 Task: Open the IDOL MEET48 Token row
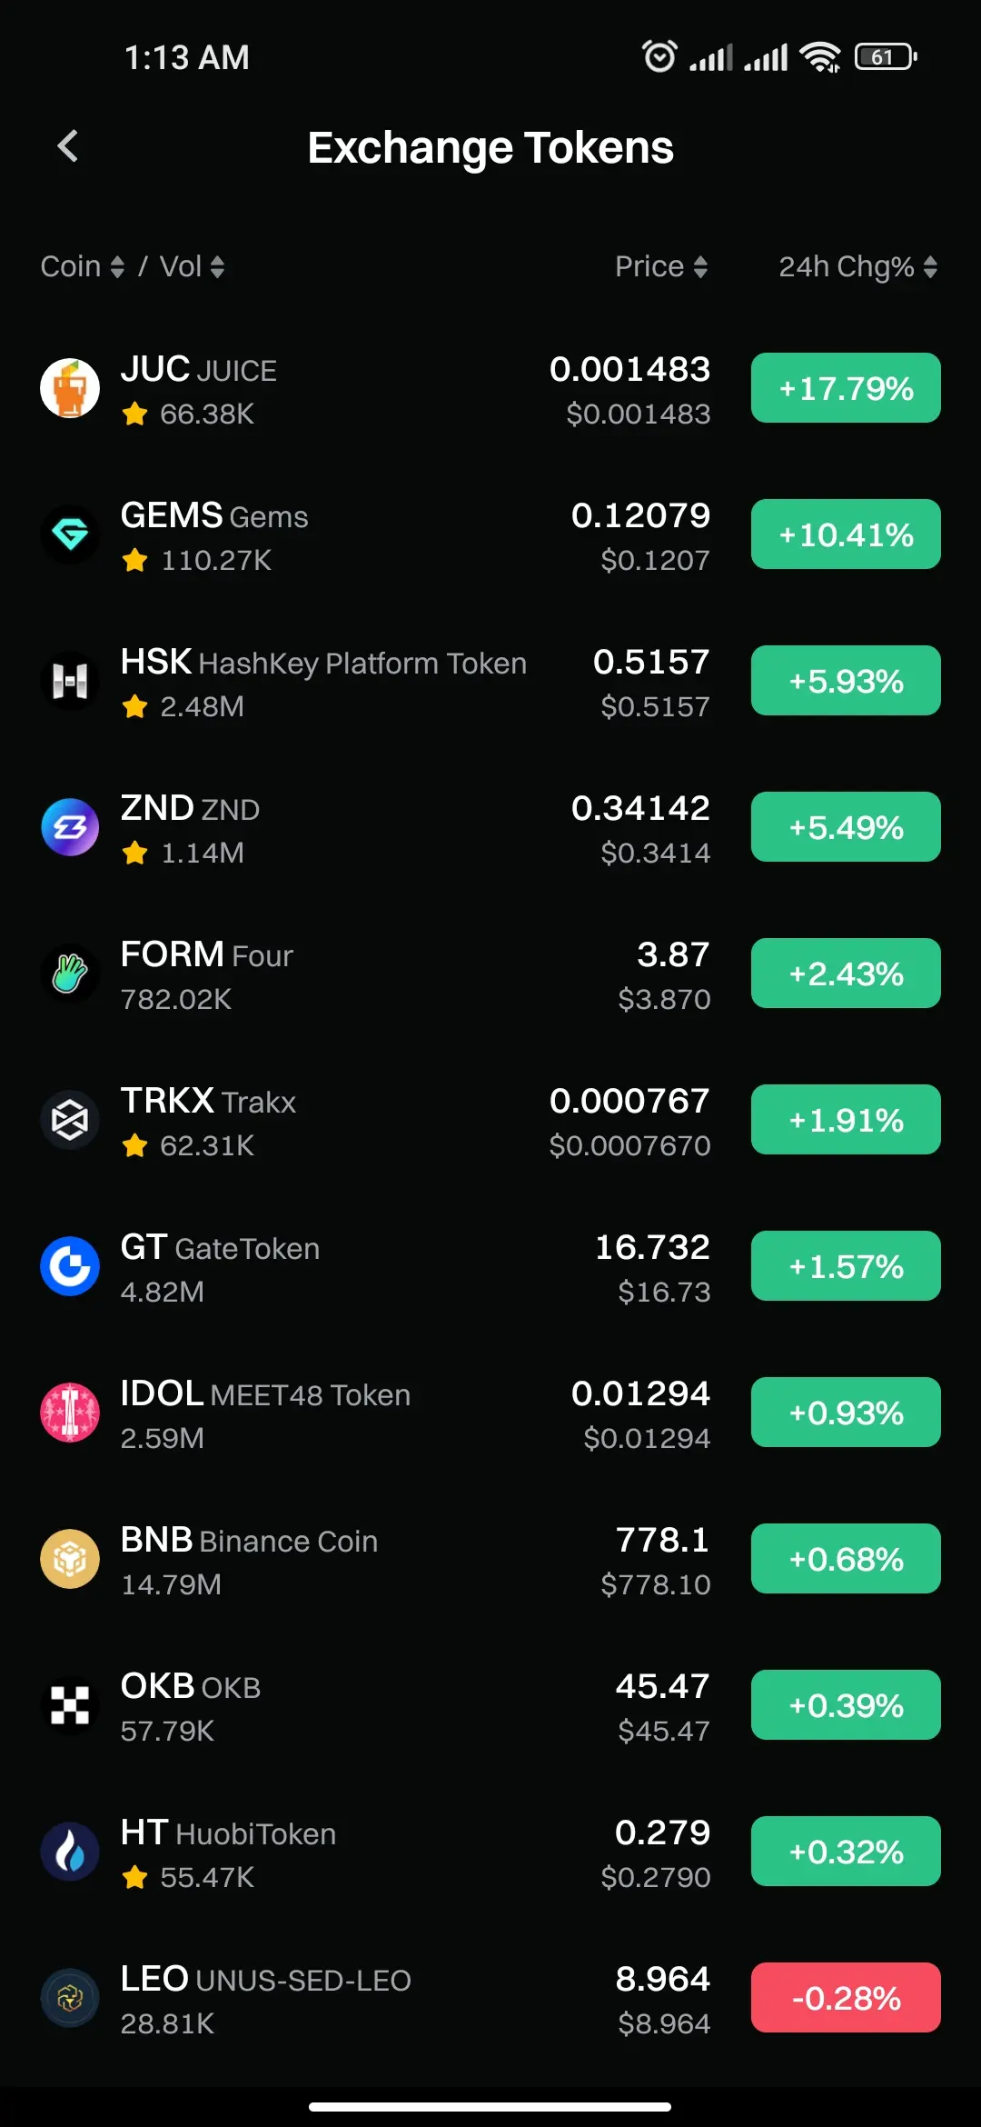click(x=490, y=1413)
